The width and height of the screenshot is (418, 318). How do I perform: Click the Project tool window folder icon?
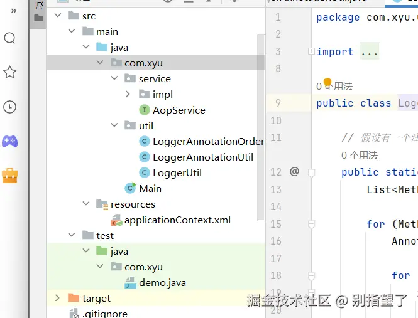[38, 18]
